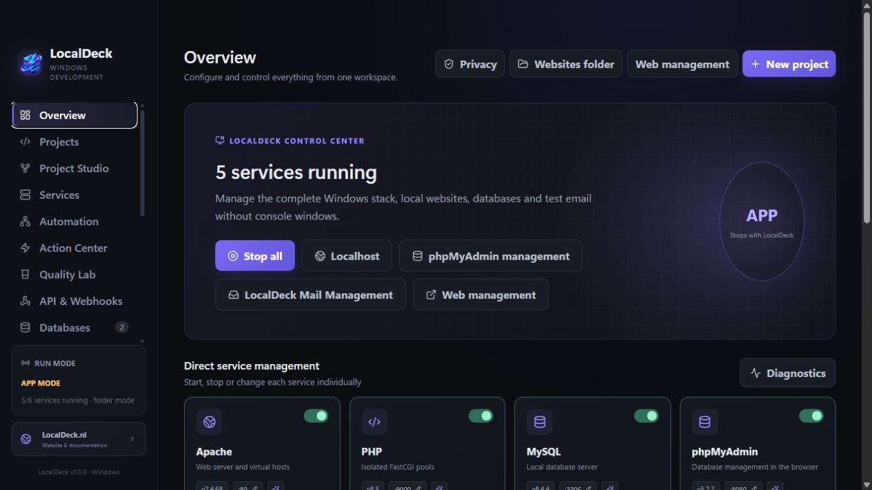Open Project Studio in the sidebar

coord(74,169)
